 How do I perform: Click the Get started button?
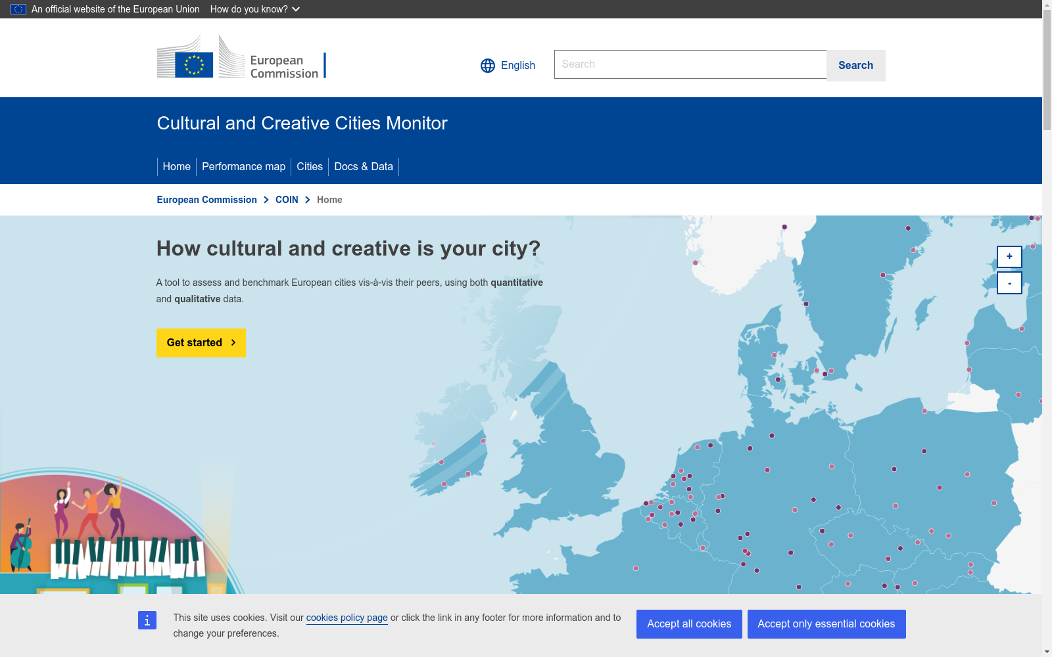201,343
